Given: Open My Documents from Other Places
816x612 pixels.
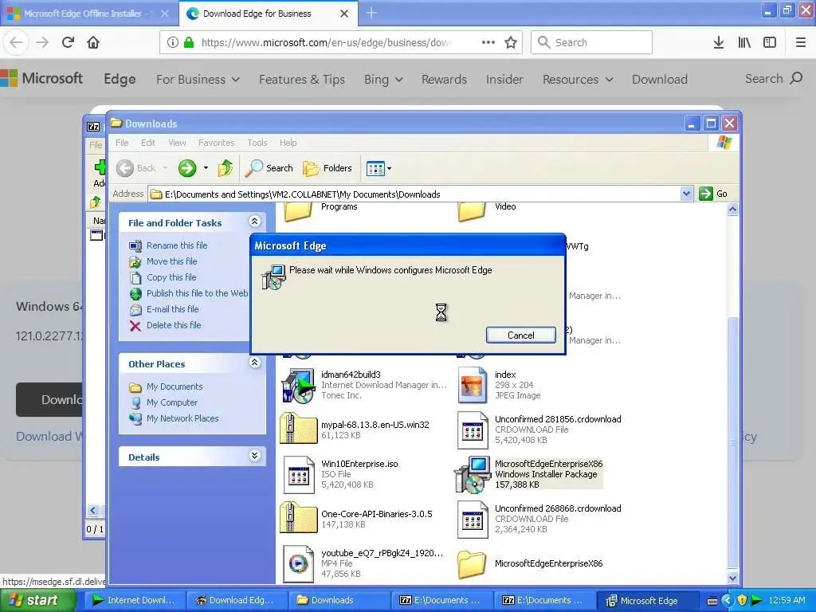Looking at the screenshot, I should (175, 386).
